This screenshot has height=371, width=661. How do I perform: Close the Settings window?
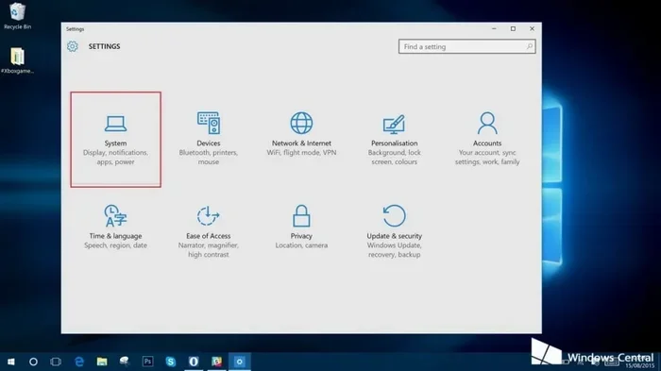pyautogui.click(x=532, y=28)
